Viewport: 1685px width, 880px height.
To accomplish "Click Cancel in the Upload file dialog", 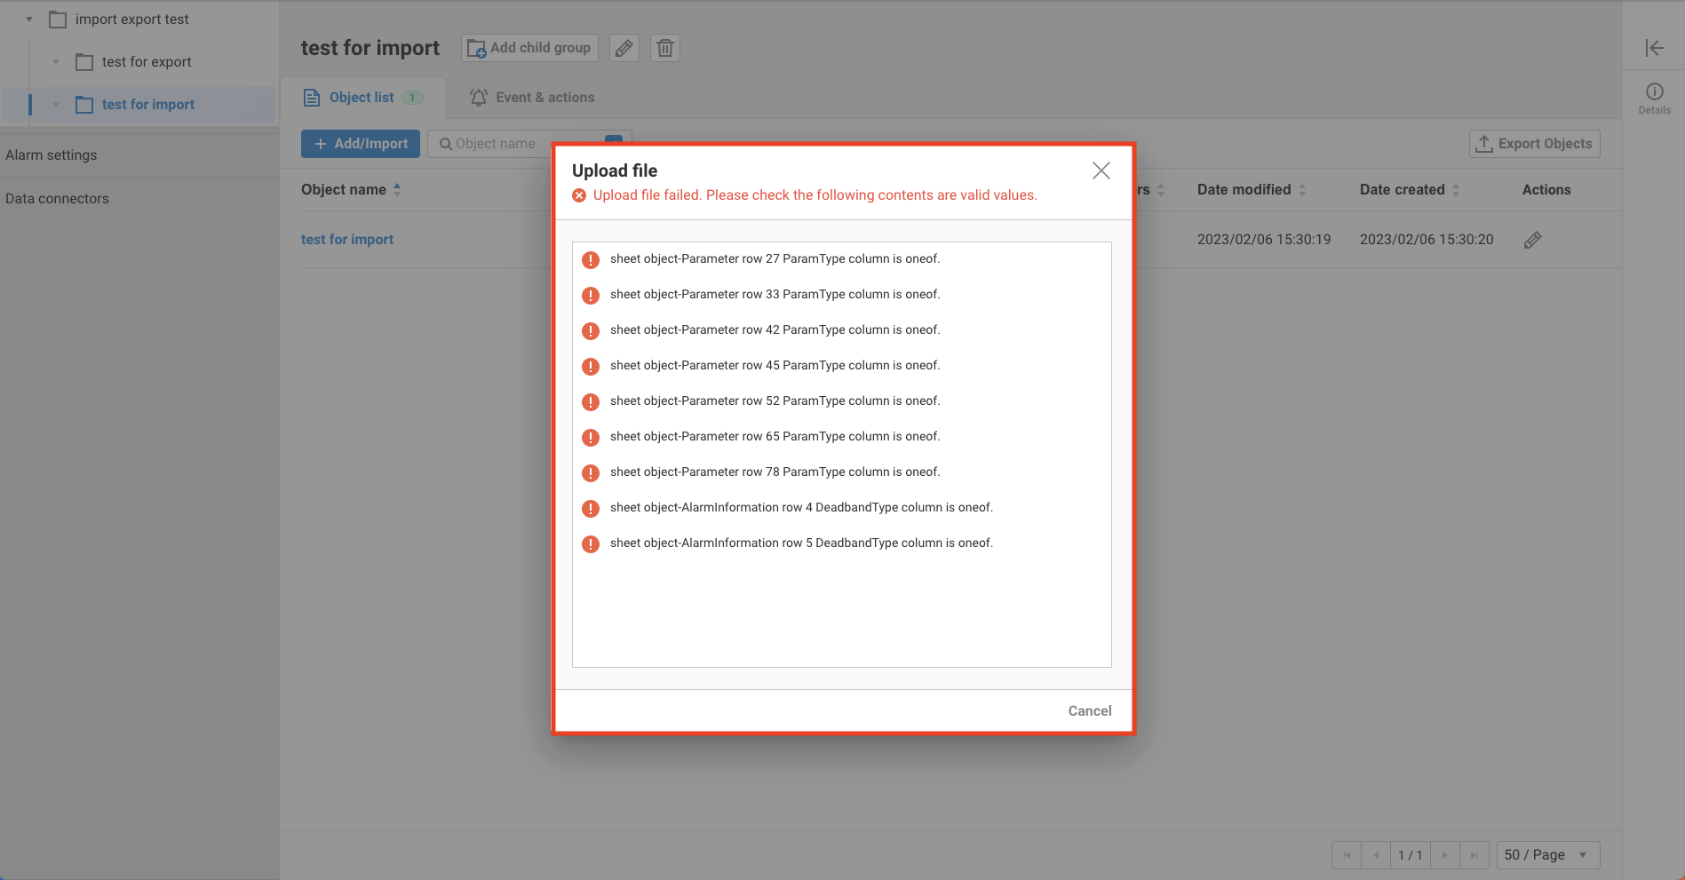I will (x=1089, y=710).
